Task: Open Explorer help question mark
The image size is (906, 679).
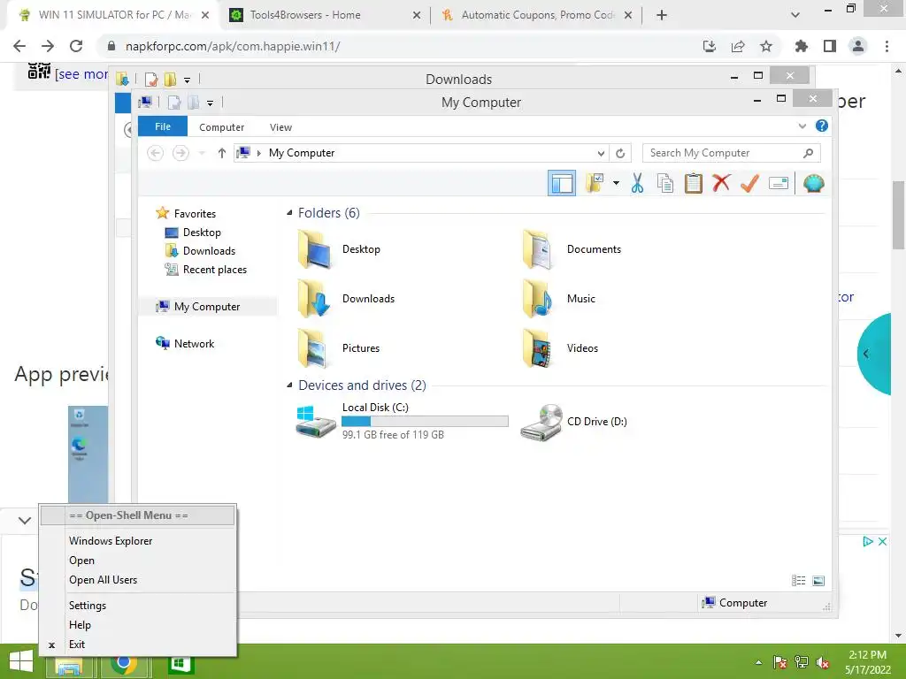Action: pos(822,126)
